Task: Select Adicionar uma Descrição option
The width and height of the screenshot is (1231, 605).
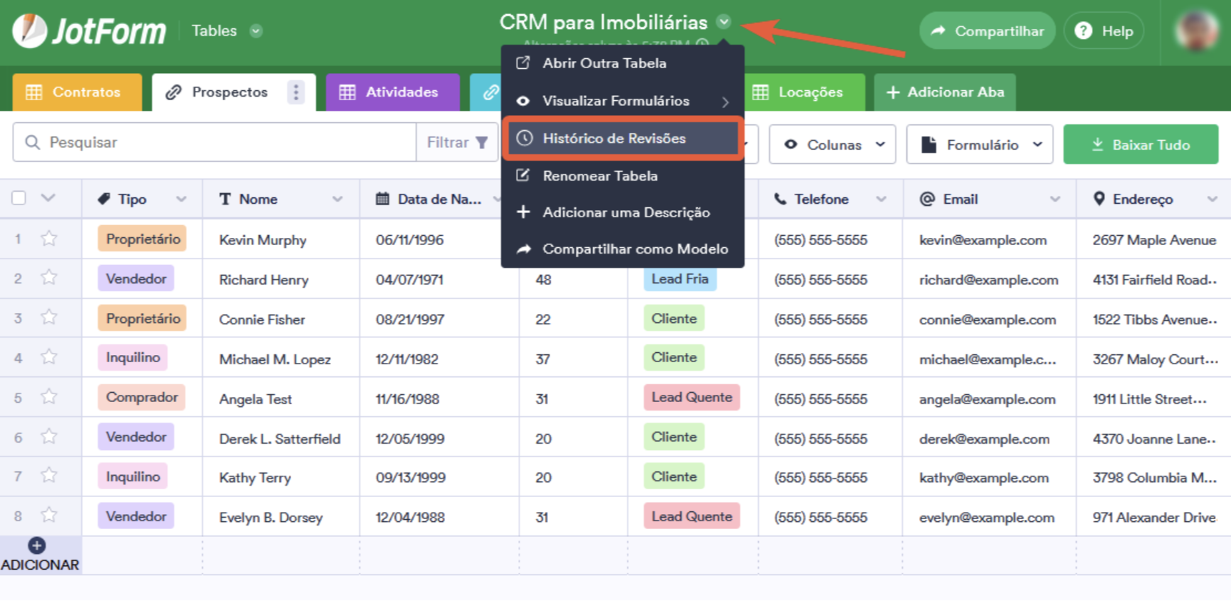Action: point(623,212)
